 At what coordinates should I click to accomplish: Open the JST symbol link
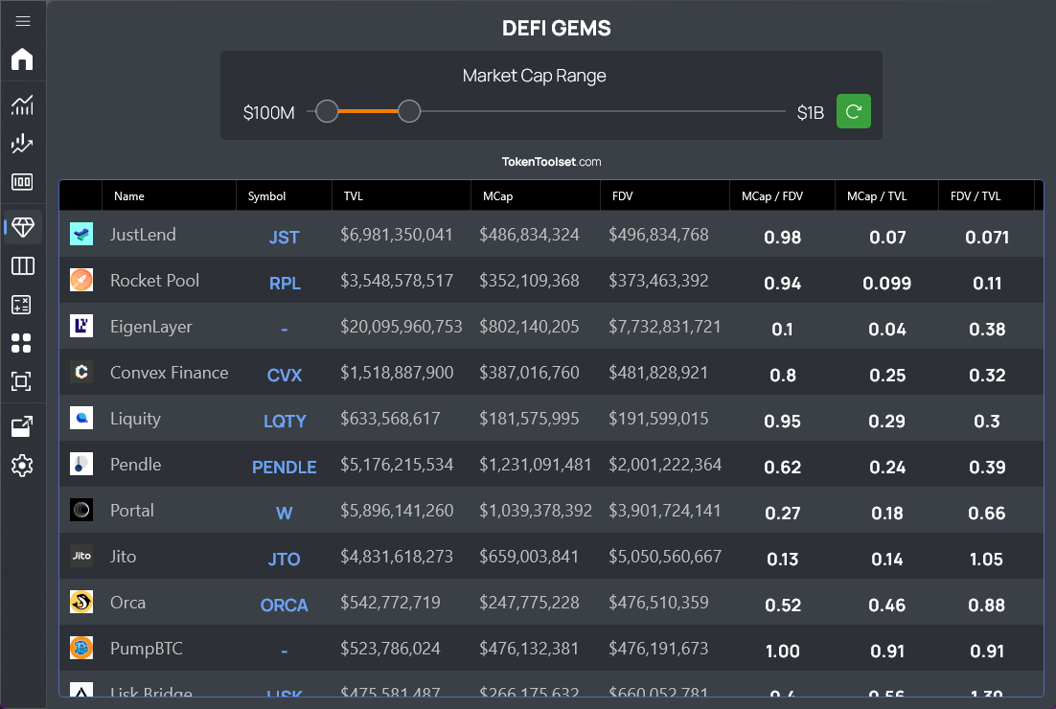pyautogui.click(x=285, y=237)
